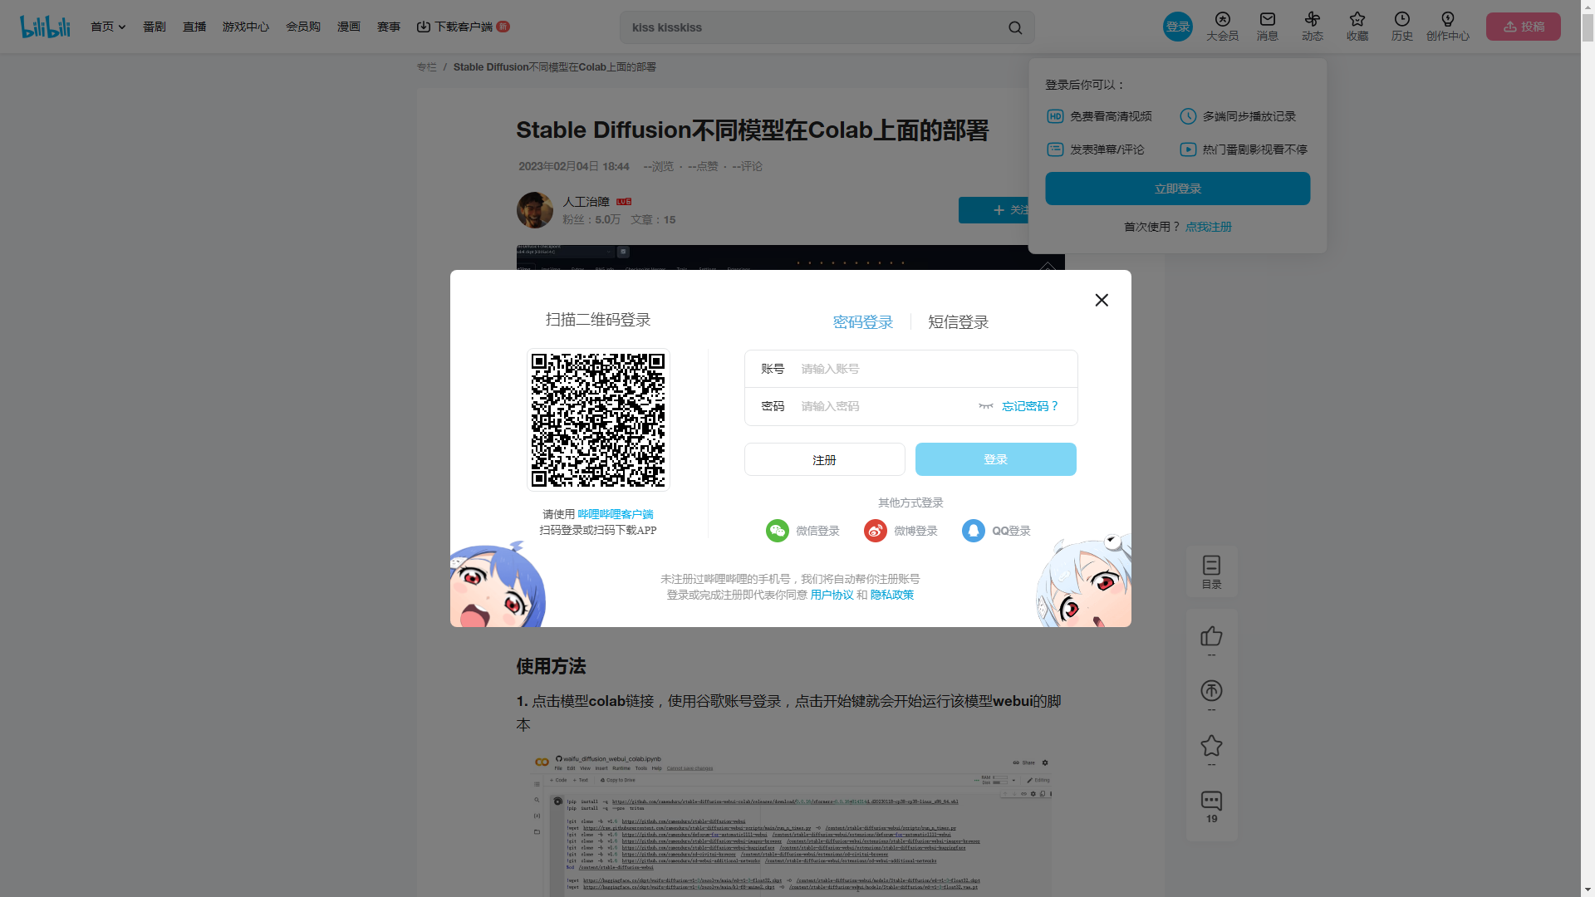
Task: Open the 历史 clock icon
Action: 1402,20
